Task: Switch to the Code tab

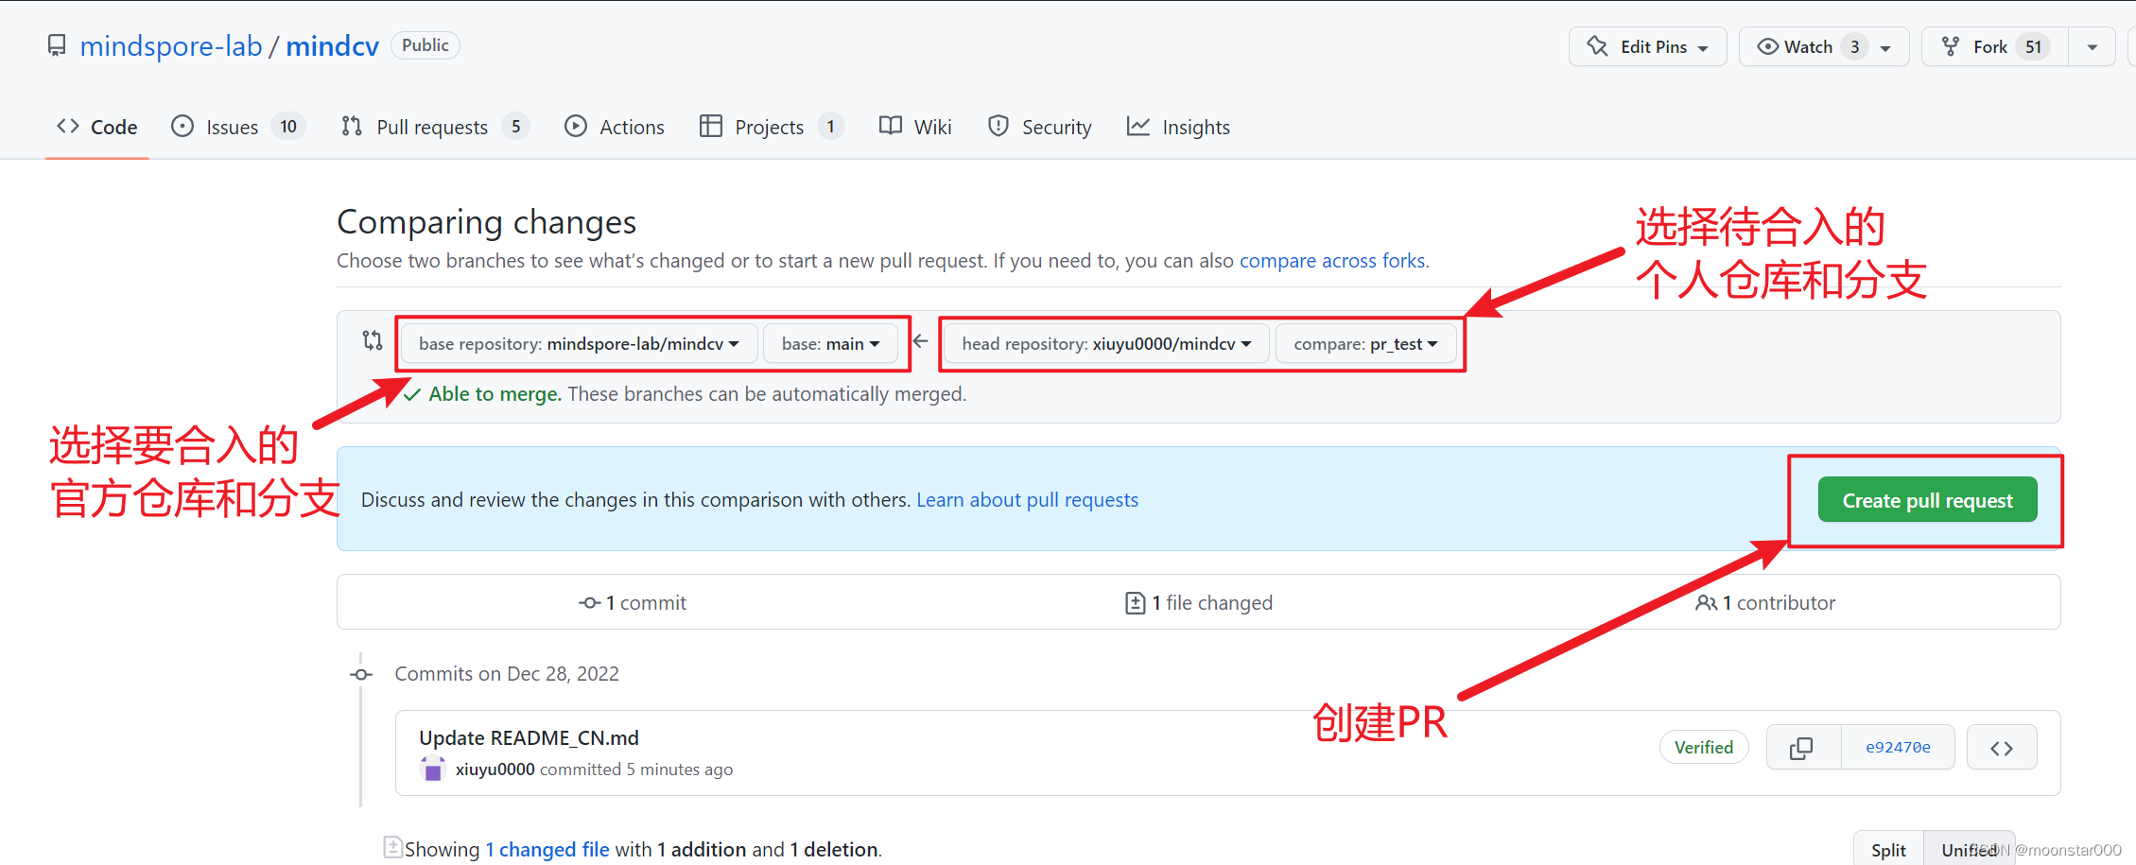Action: 96,127
